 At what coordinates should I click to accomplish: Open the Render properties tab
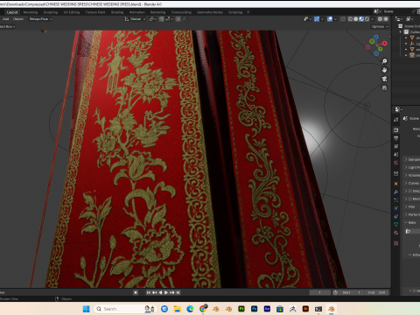pyautogui.click(x=395, y=129)
